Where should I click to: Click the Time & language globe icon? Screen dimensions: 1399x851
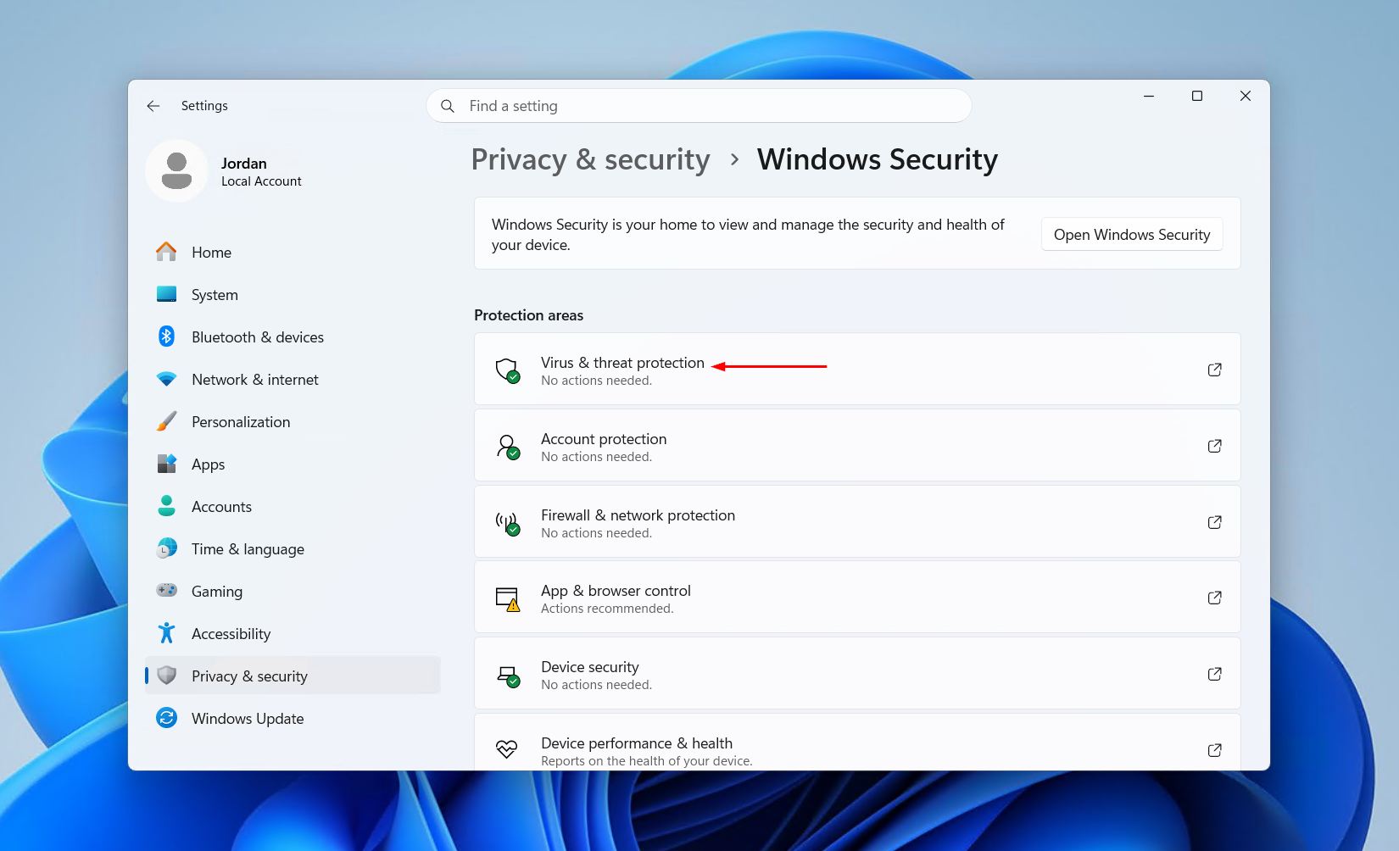tap(166, 548)
